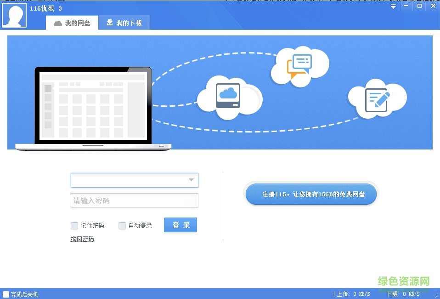Open the account dropdown arrow
The width and height of the screenshot is (440, 299).
192,180
